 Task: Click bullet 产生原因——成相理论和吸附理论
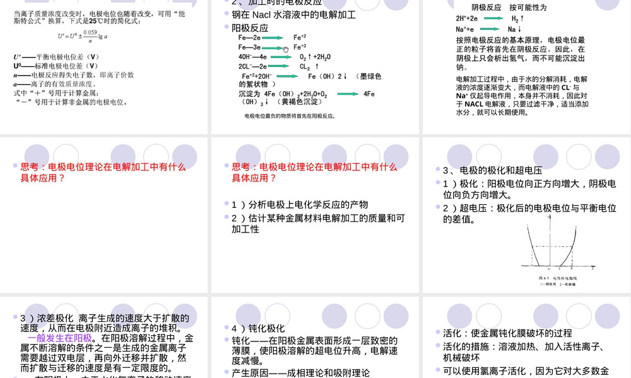coord(300,373)
